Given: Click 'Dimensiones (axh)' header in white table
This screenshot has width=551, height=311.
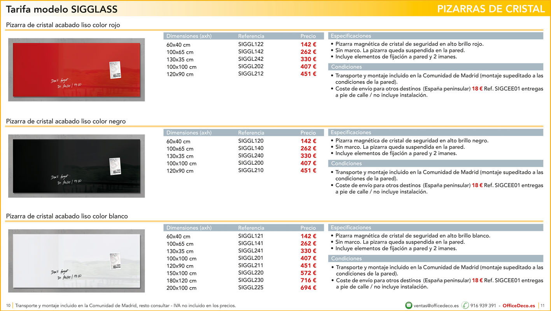Looking at the screenshot, I should click(x=189, y=228).
